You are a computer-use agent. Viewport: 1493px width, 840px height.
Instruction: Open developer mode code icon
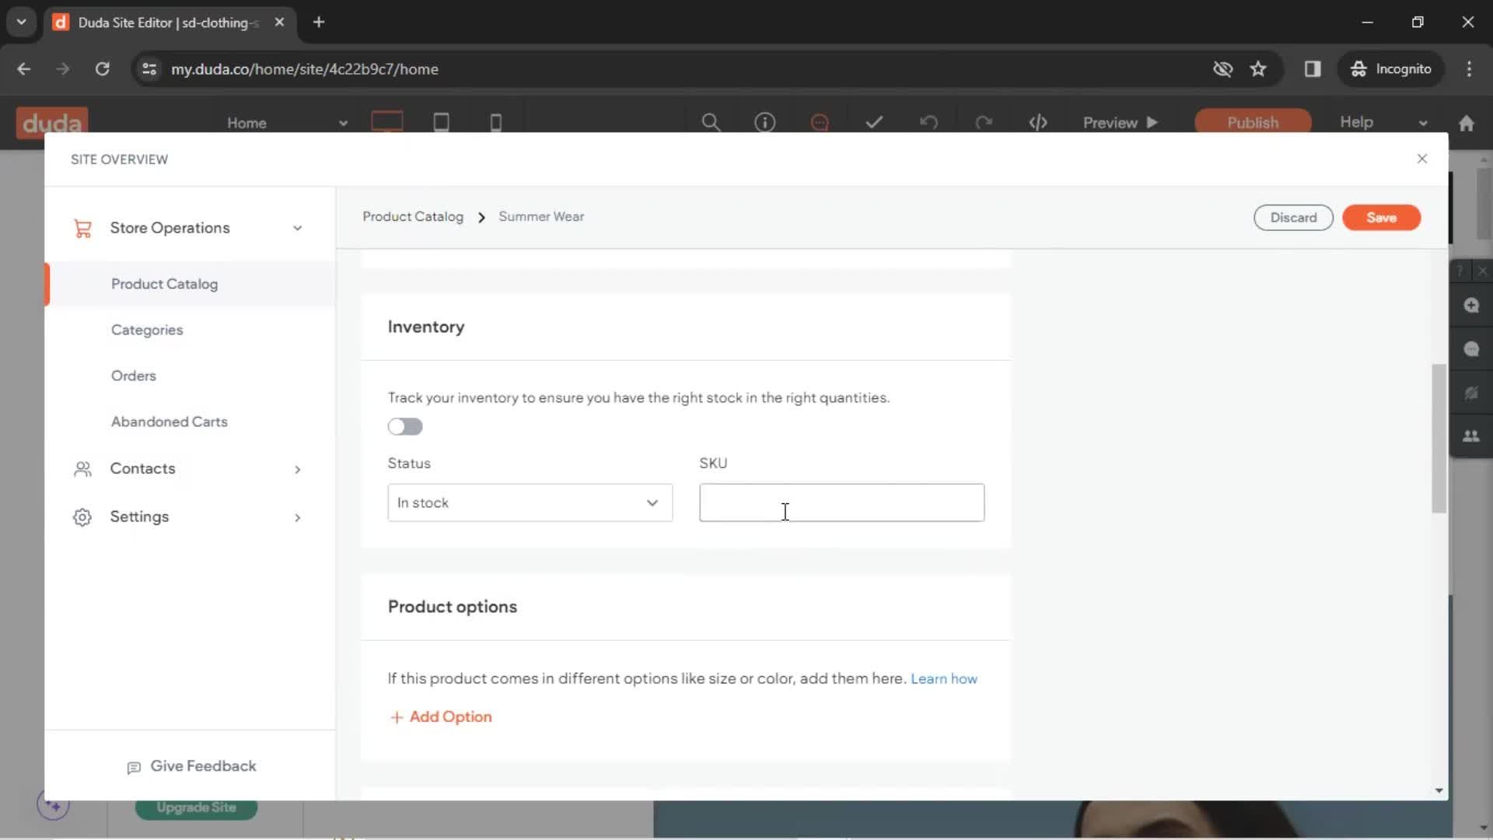pyautogui.click(x=1038, y=122)
